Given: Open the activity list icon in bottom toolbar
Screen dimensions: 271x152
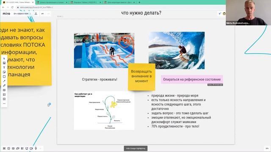Looking at the screenshot, I should point(22,148).
